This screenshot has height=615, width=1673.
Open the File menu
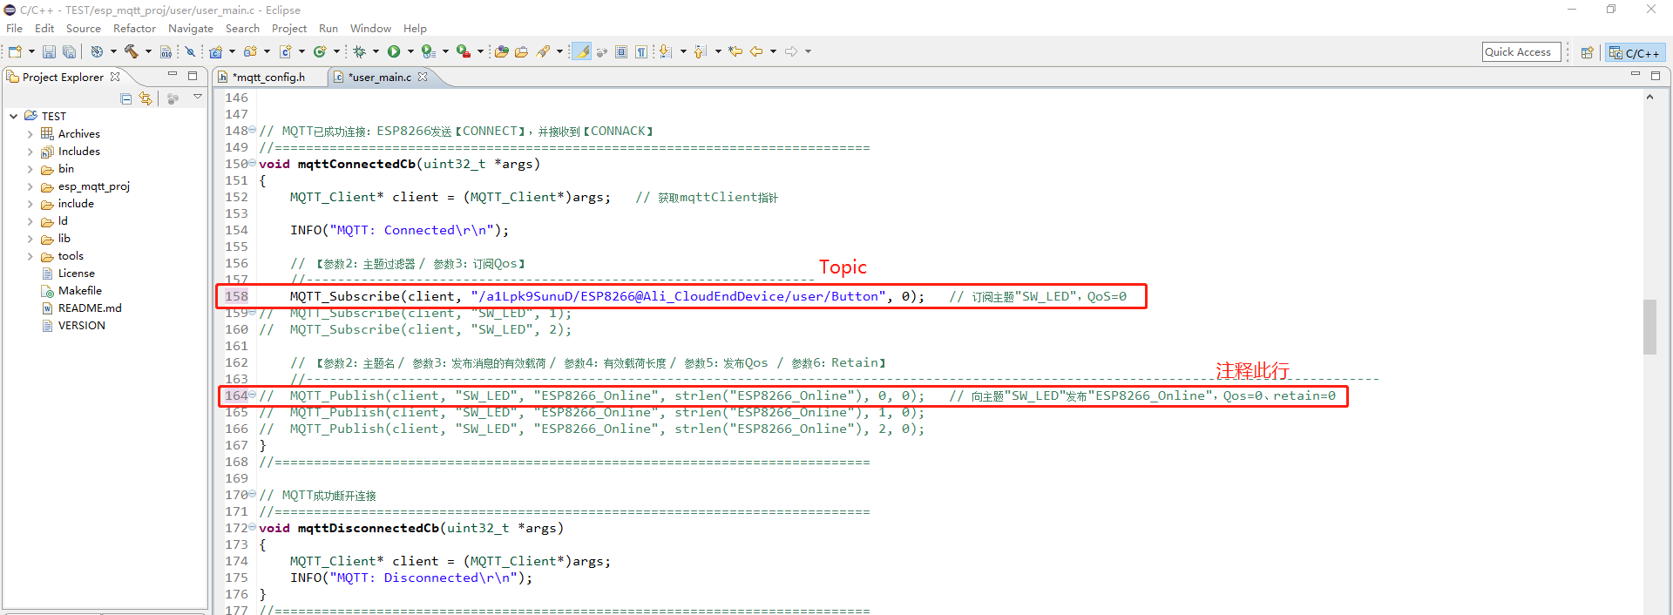pos(14,28)
